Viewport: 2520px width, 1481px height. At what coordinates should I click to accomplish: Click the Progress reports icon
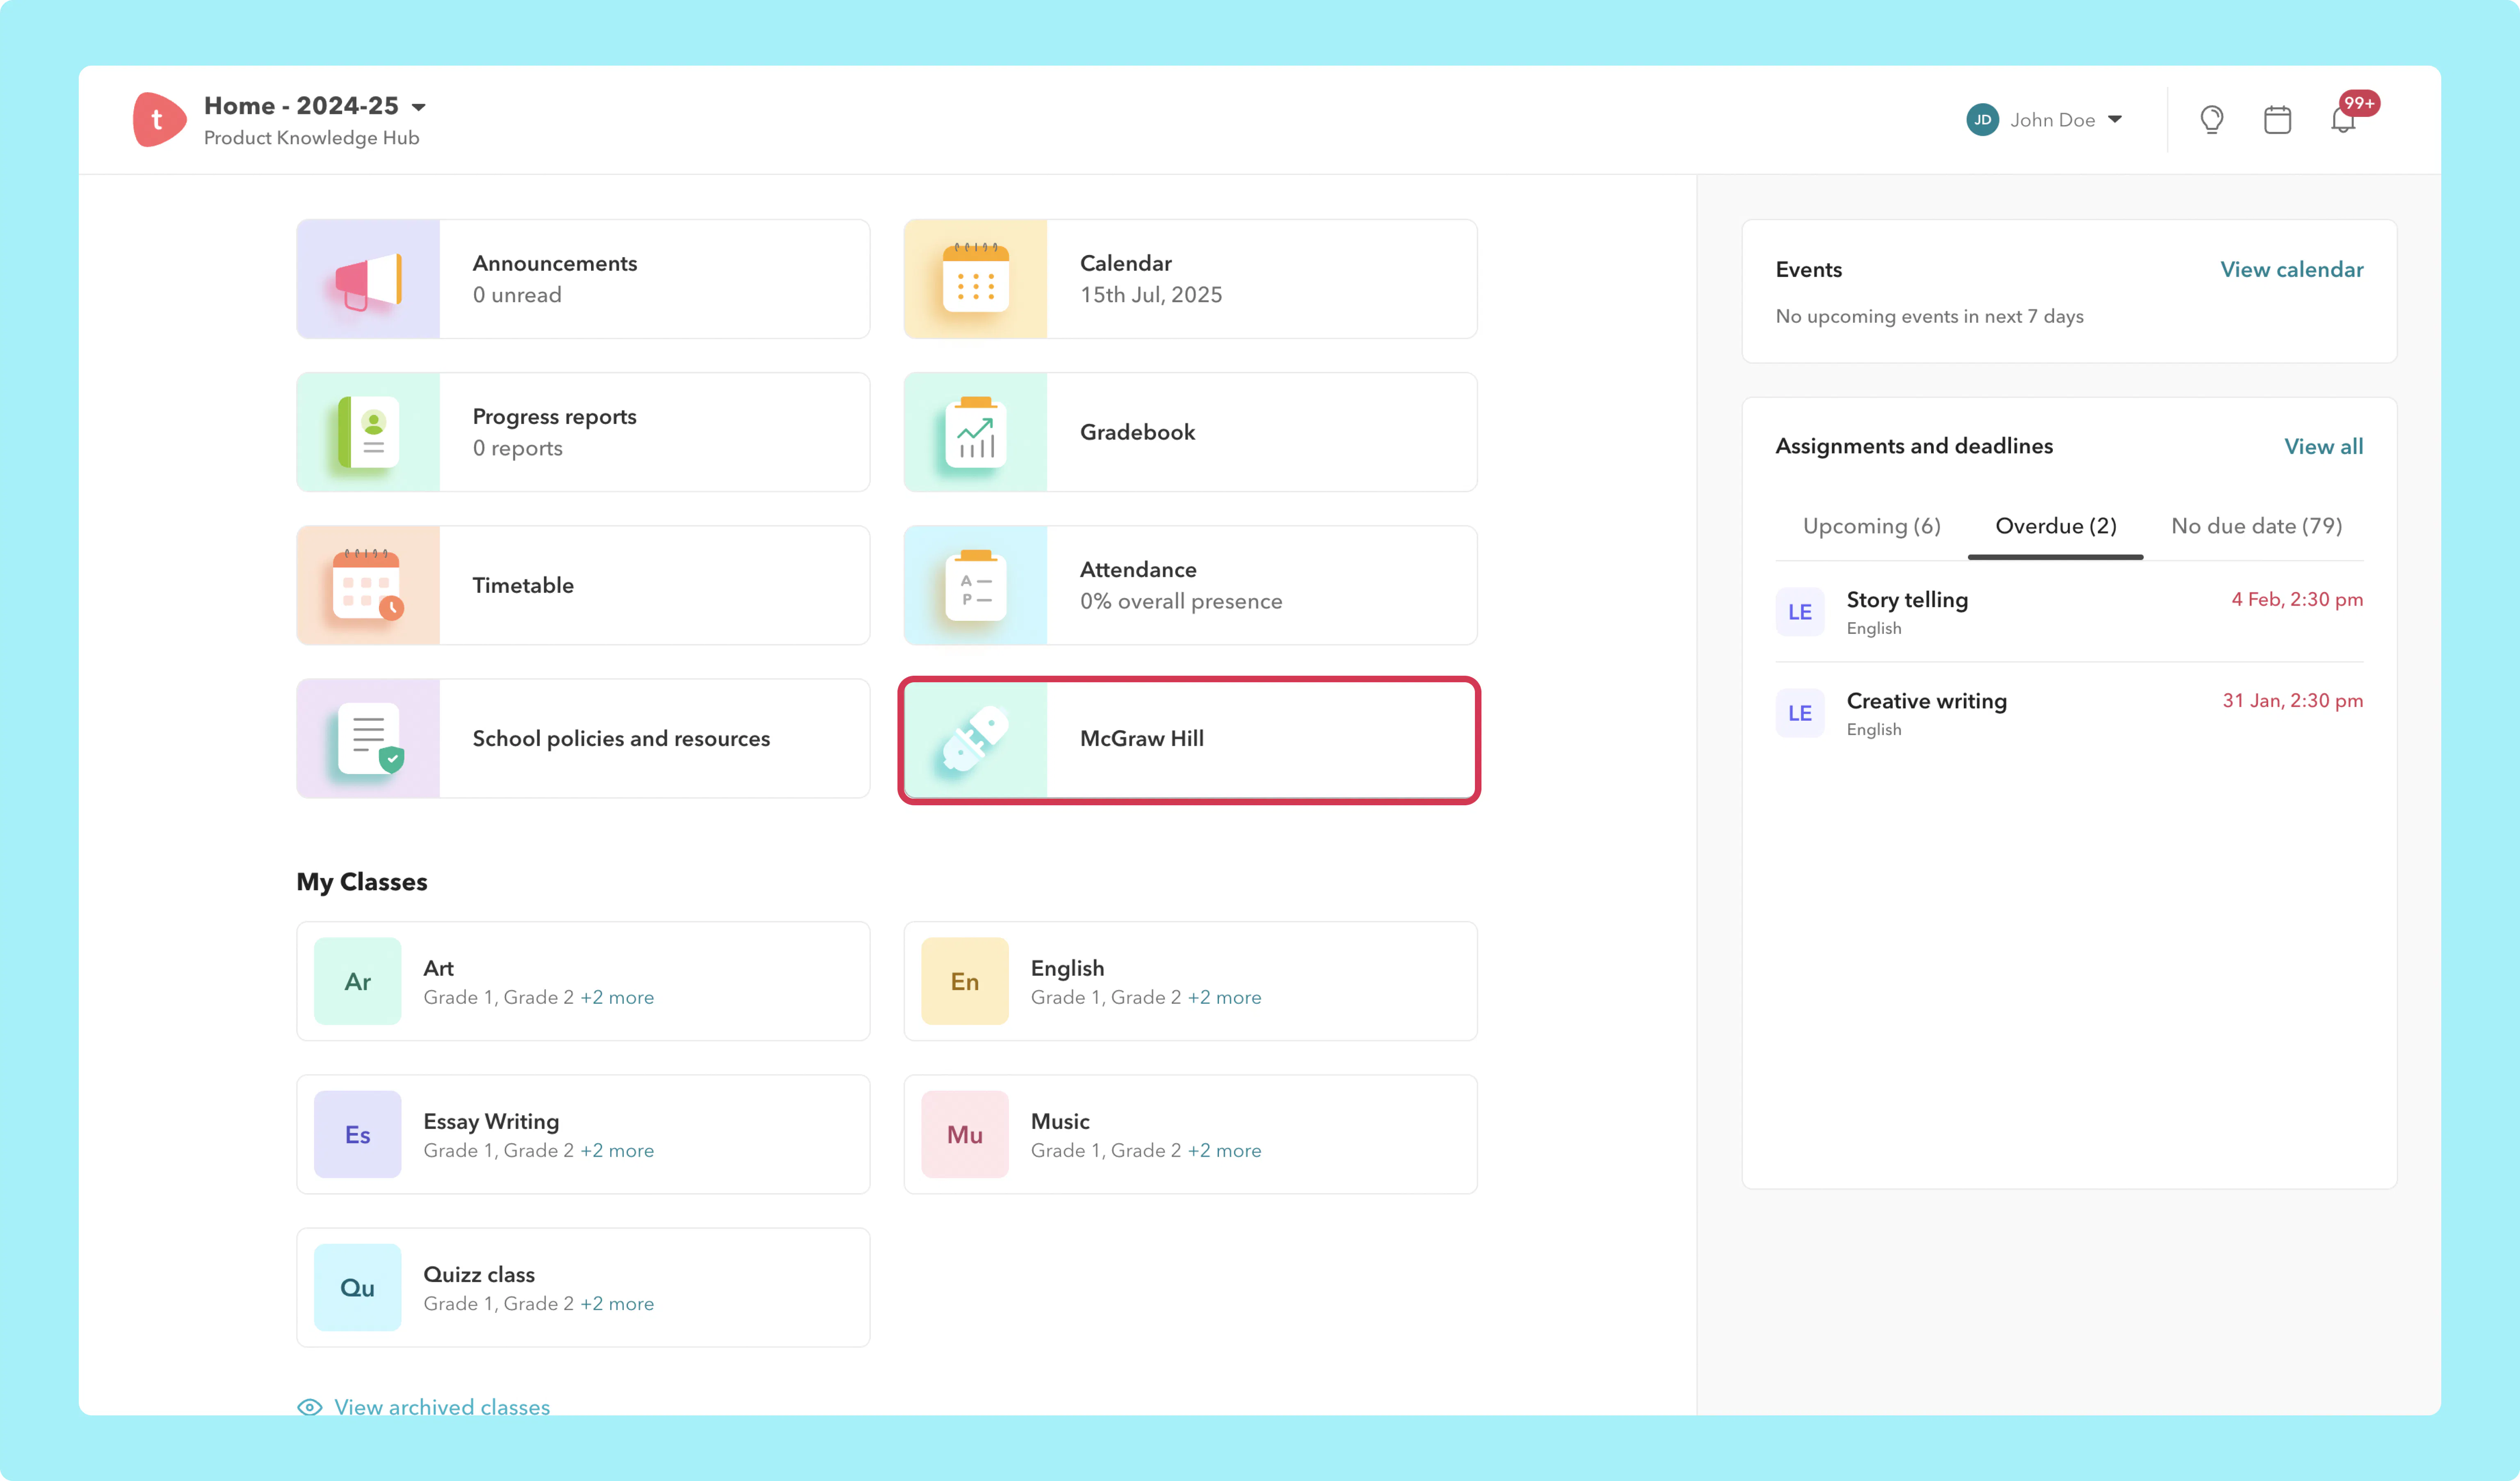[x=368, y=432]
